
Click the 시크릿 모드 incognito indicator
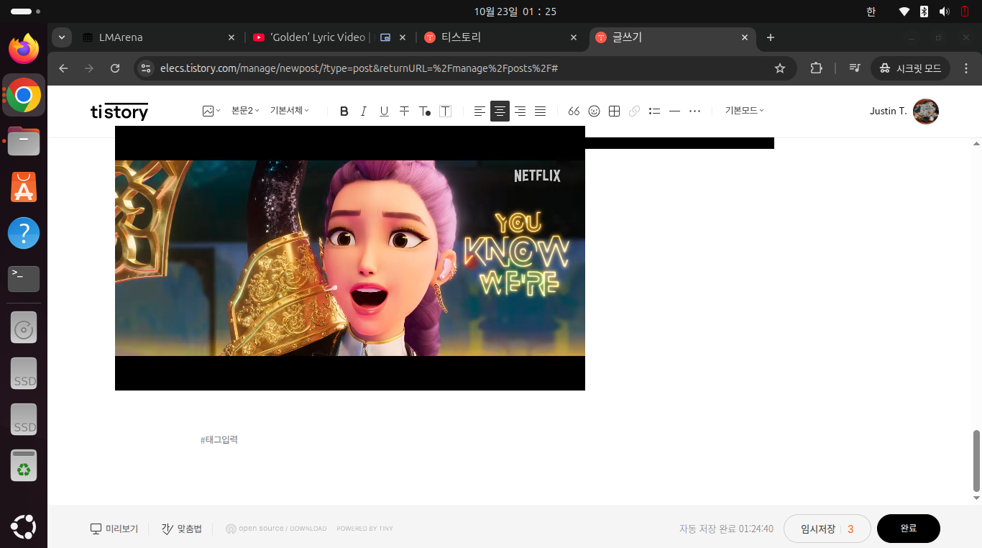(910, 68)
